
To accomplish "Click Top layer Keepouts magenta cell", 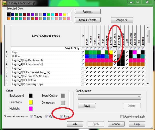I will click(x=135, y=52).
